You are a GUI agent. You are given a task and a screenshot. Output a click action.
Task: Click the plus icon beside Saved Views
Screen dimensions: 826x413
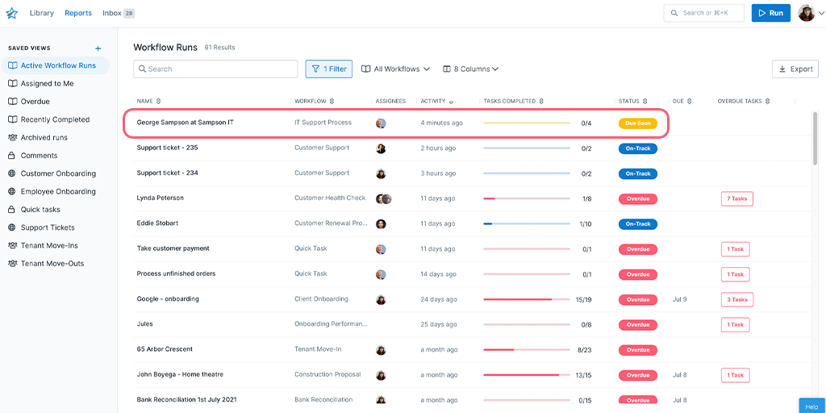[x=98, y=48]
